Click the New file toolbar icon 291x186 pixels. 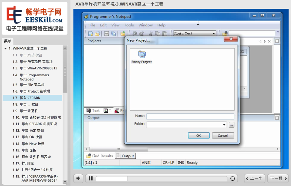[90, 34]
